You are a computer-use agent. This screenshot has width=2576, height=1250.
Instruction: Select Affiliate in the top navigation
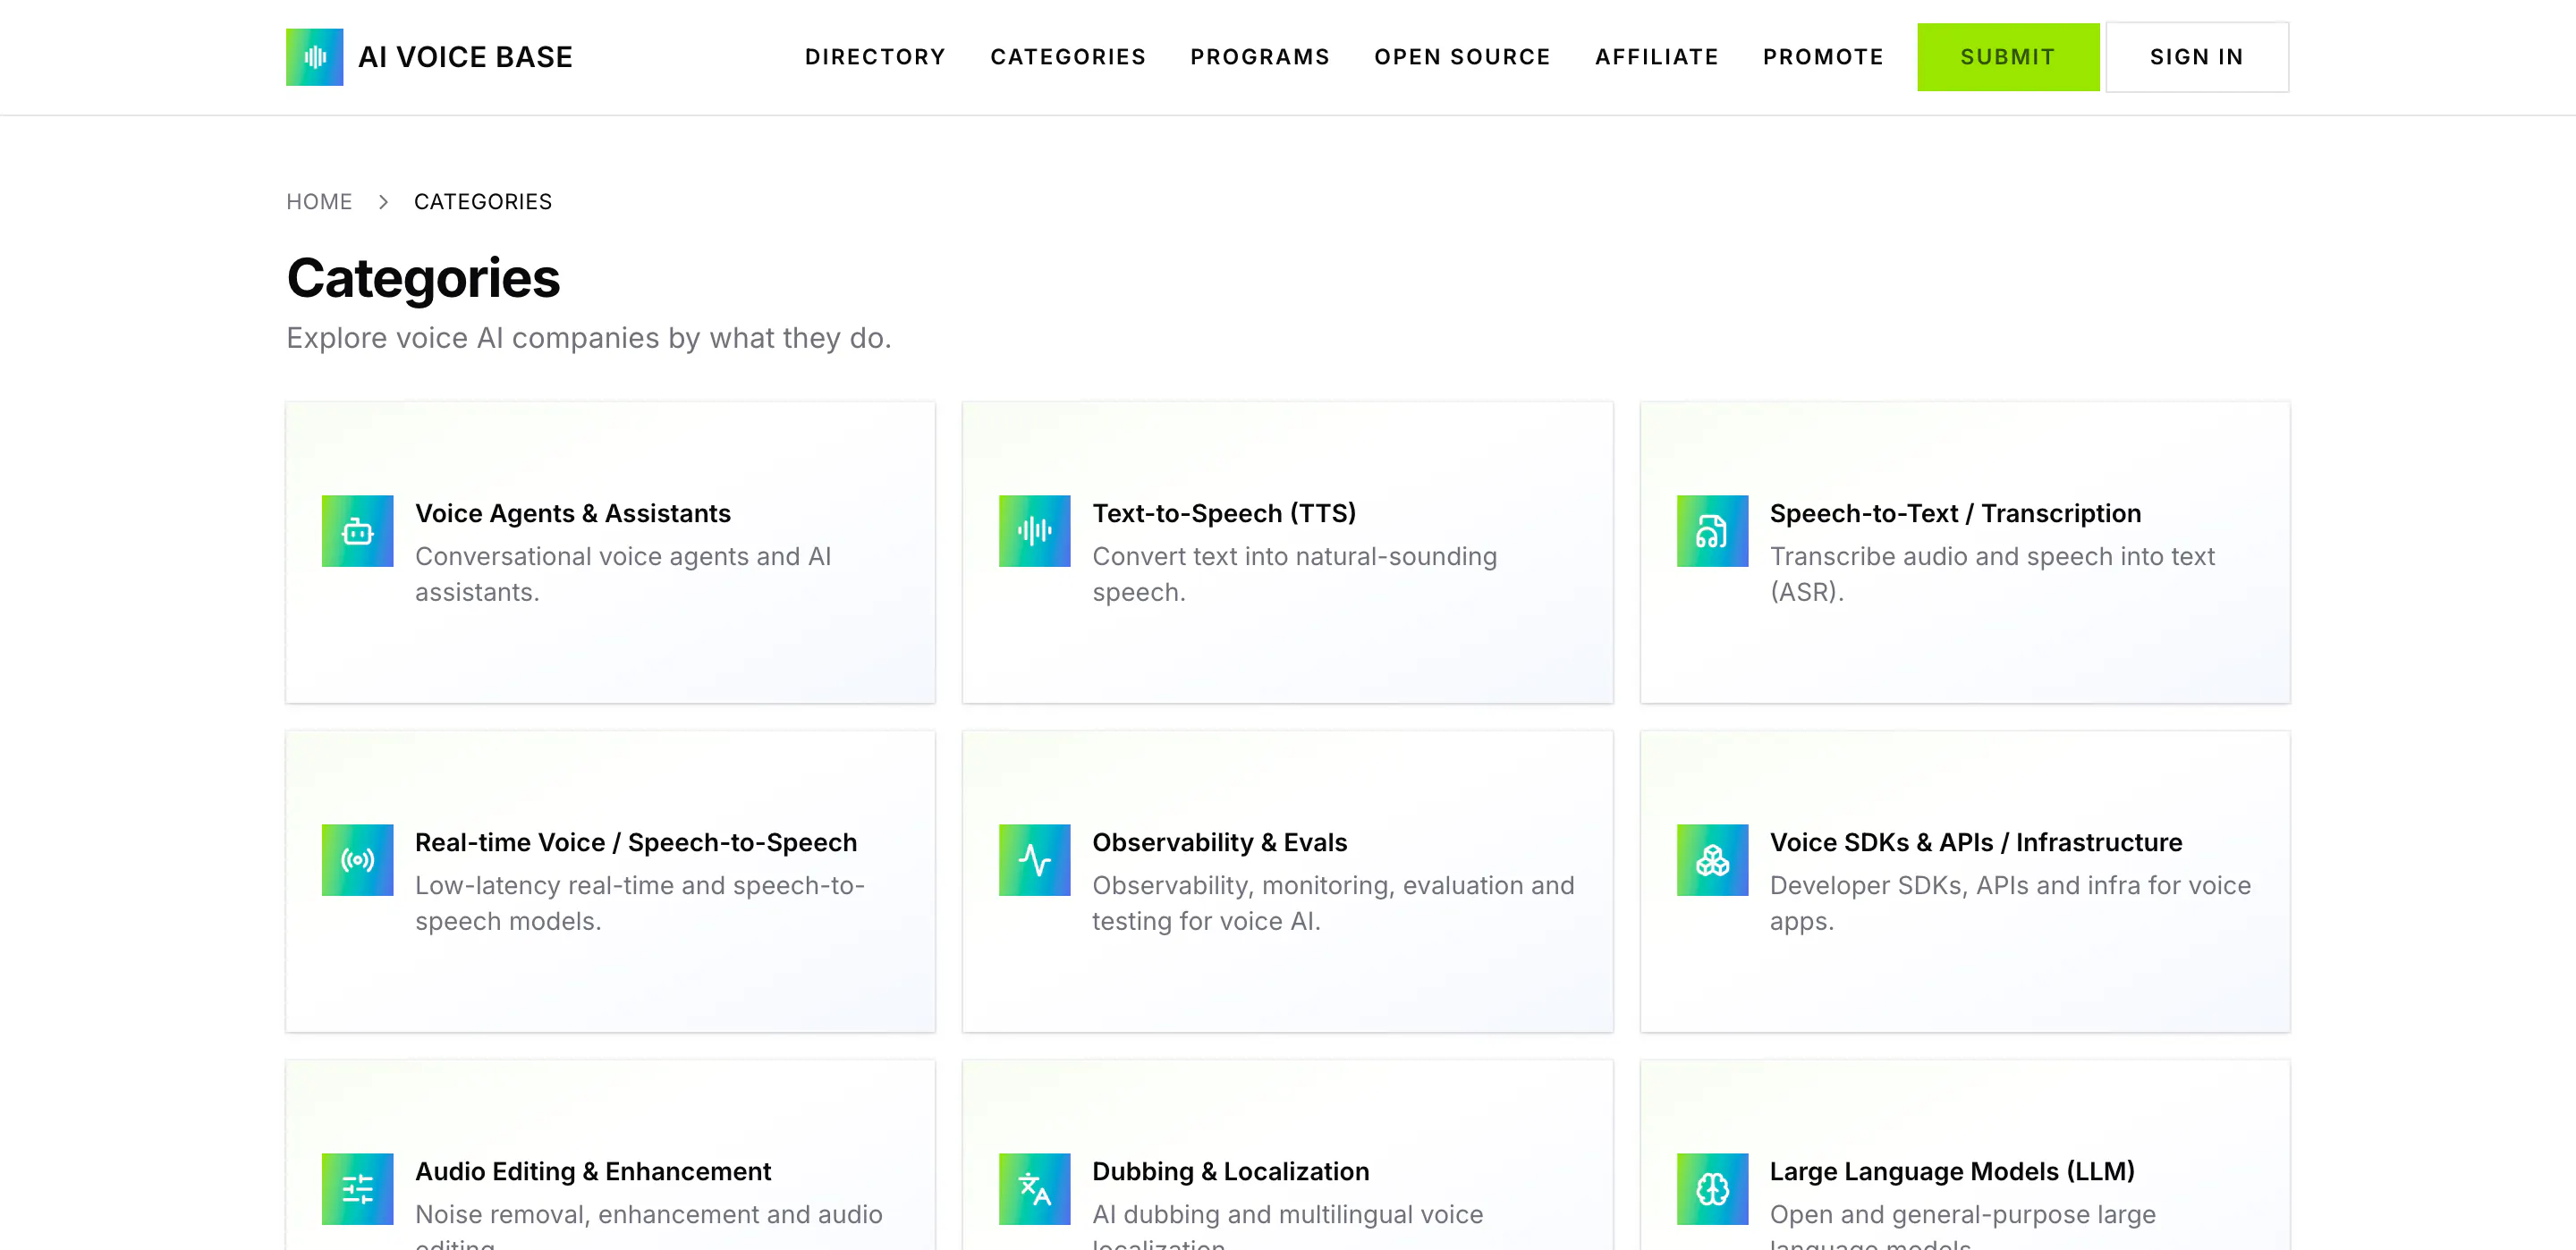coord(1657,57)
